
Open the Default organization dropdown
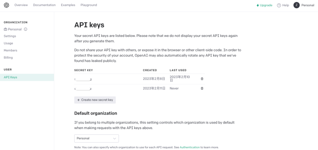96,138
